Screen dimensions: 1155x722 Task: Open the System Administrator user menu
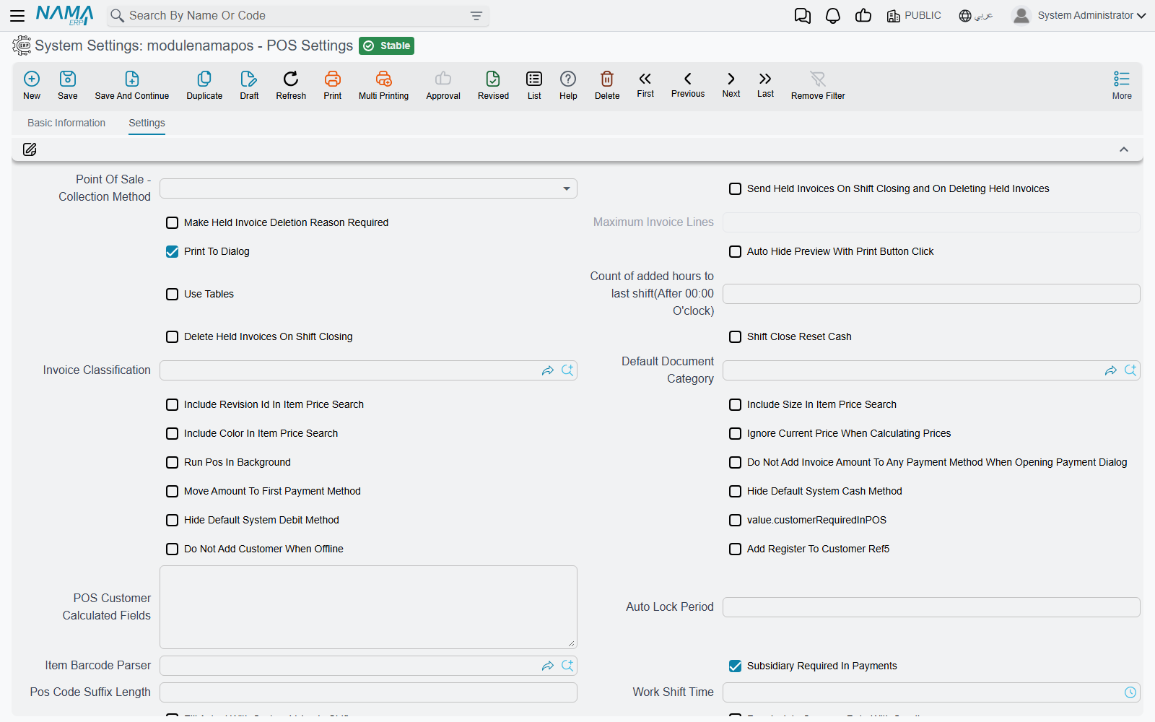pos(1079,15)
